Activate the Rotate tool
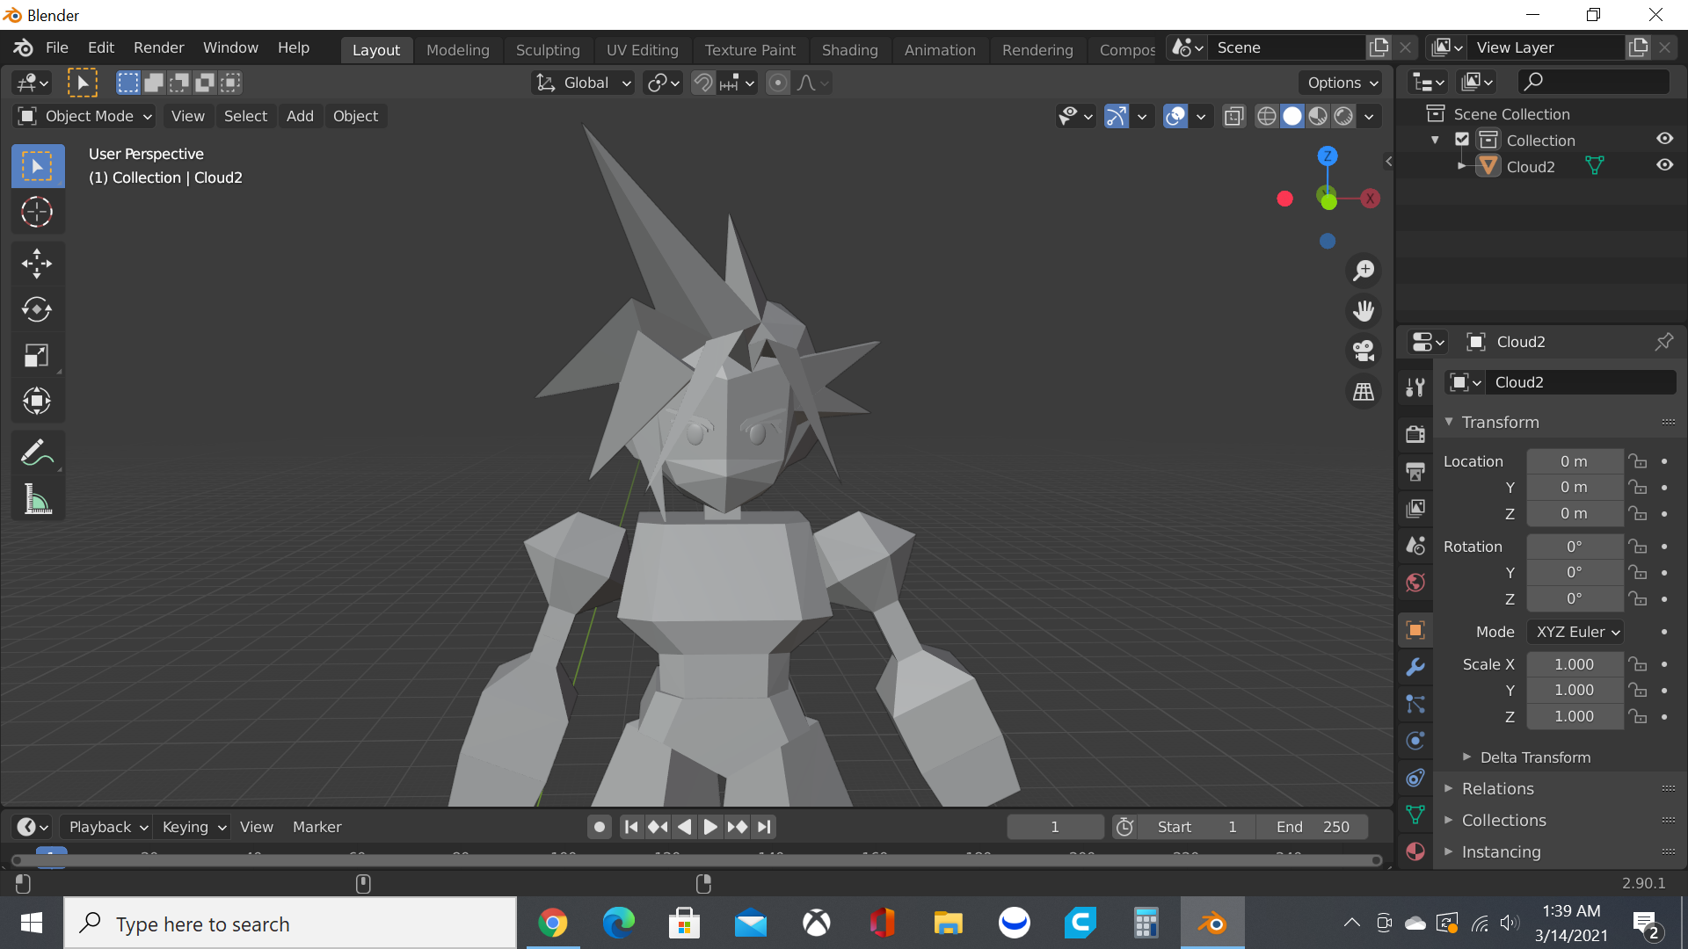 point(37,309)
